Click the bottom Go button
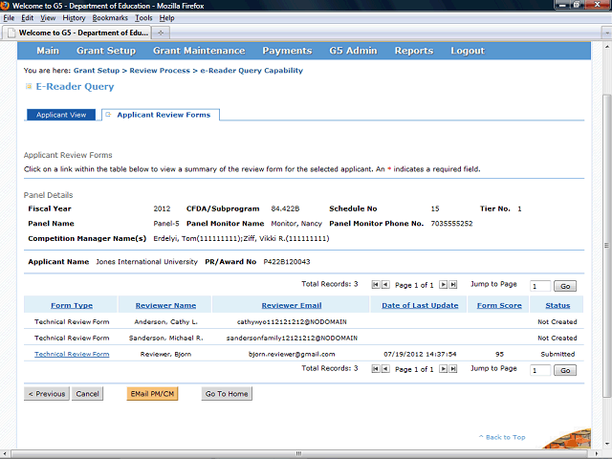This screenshot has width=612, height=459. (565, 370)
